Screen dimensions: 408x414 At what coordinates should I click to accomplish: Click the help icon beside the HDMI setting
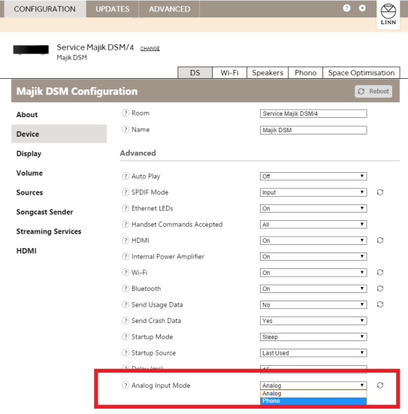[x=125, y=240]
